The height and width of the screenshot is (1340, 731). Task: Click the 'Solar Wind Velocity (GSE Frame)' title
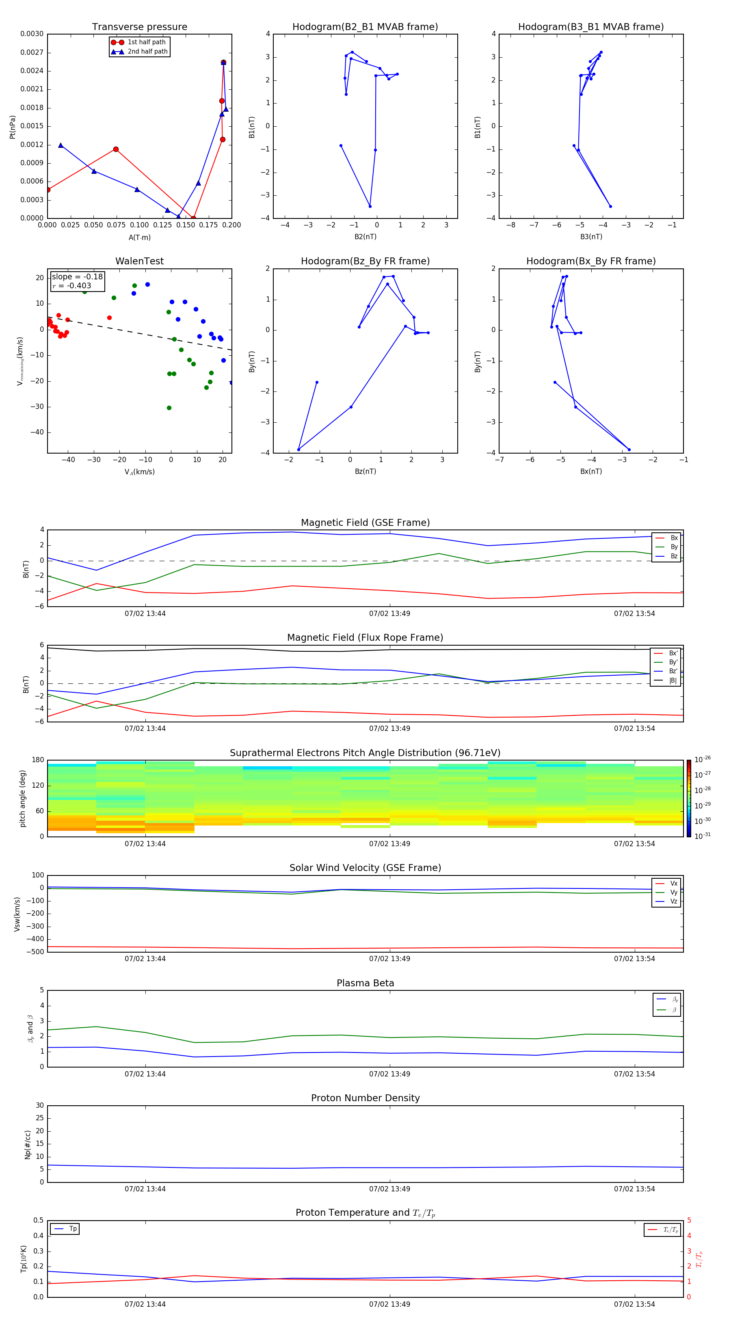pos(365,868)
